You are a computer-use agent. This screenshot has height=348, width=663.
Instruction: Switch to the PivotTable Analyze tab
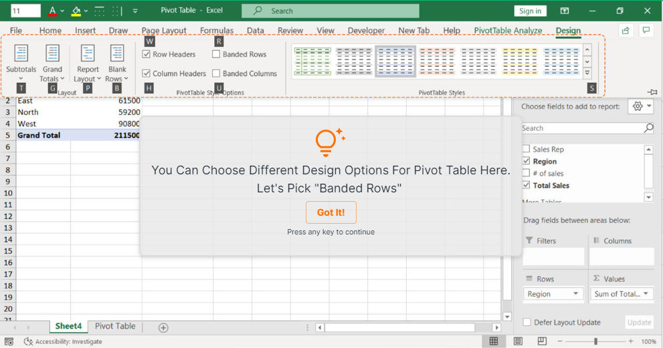pyautogui.click(x=508, y=31)
